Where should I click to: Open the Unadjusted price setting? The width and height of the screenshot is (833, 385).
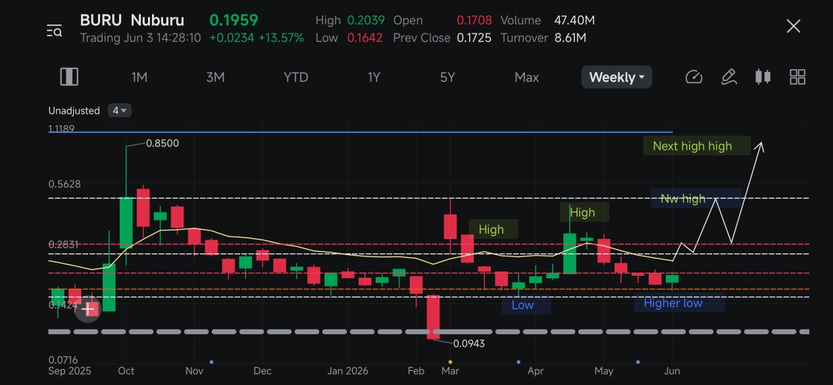pyautogui.click(x=74, y=111)
